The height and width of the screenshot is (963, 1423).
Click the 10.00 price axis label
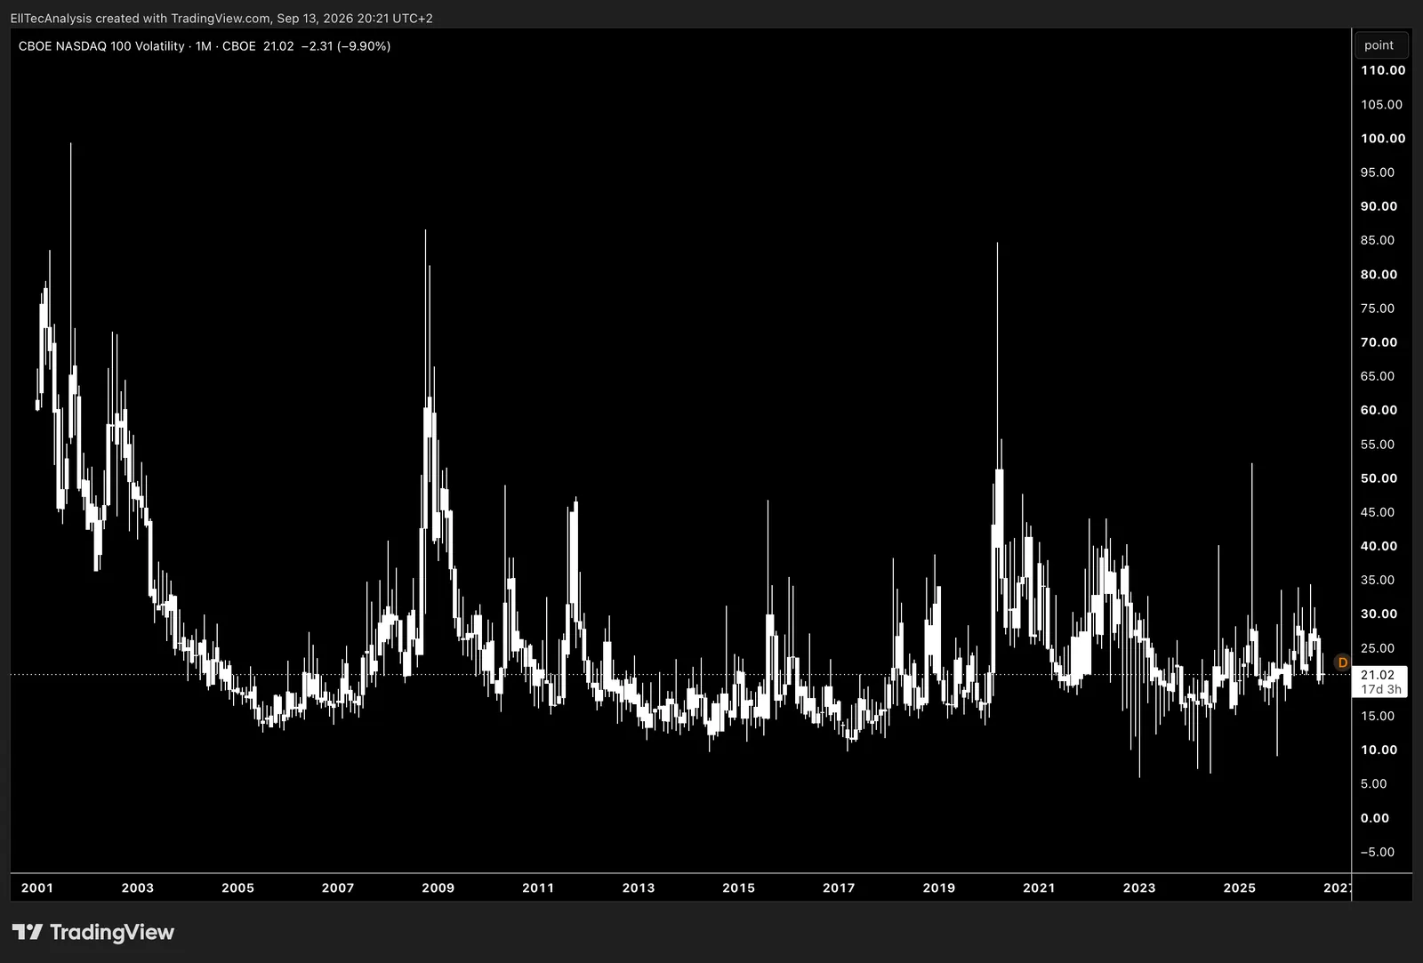pyautogui.click(x=1379, y=750)
